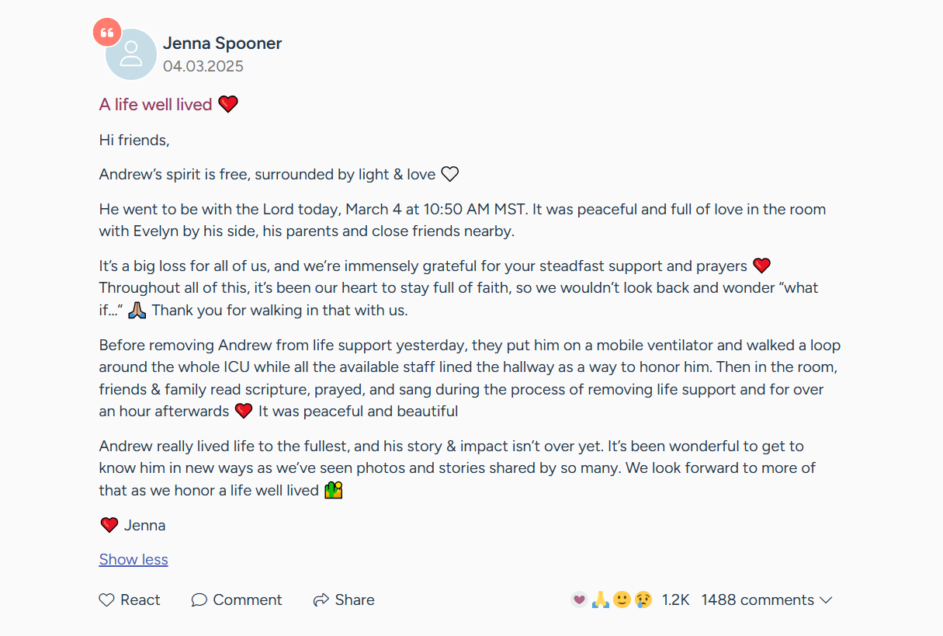This screenshot has width=943, height=636.
Task: Click the post date 04.03.2025
Action: (x=203, y=67)
